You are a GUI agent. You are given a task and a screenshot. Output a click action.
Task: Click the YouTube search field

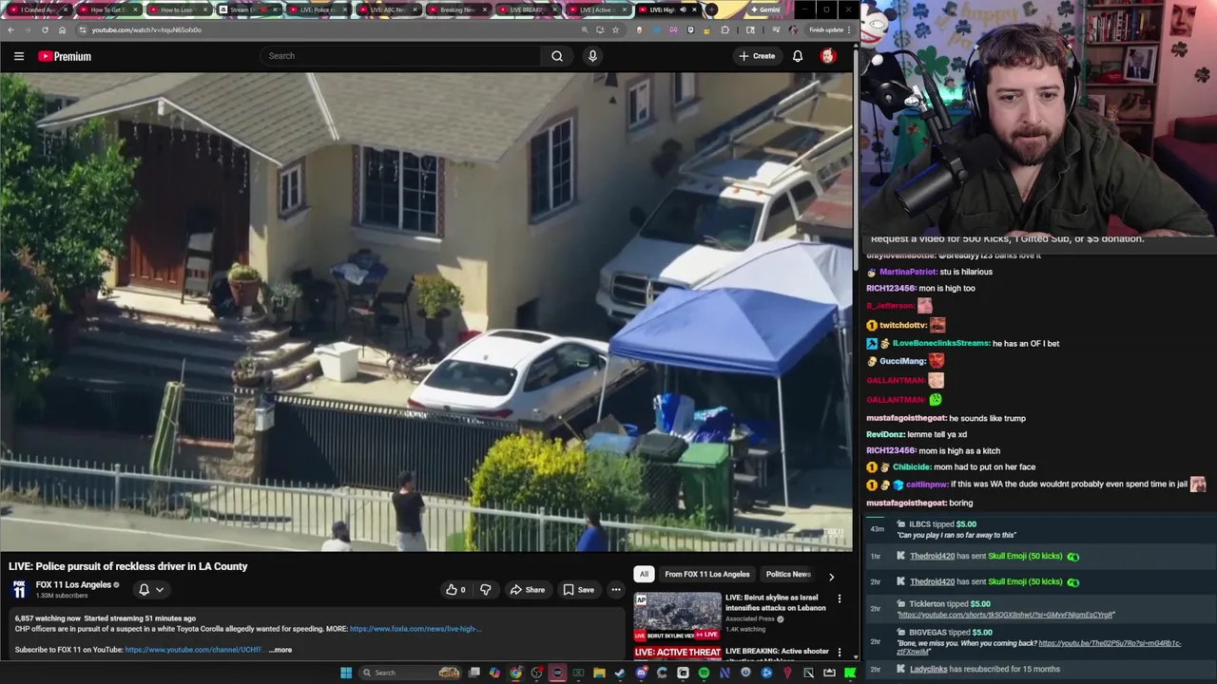[399, 56]
